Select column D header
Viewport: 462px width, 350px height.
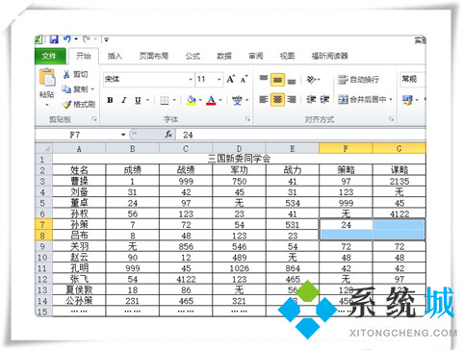[239, 149]
